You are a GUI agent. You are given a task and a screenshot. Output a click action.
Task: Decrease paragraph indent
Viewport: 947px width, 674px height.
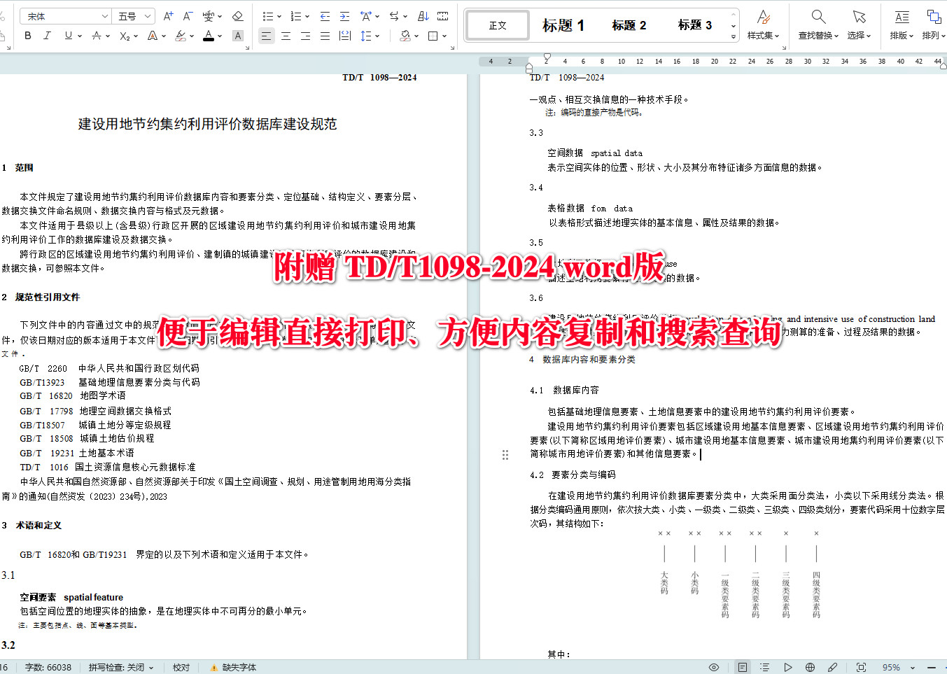click(x=325, y=16)
